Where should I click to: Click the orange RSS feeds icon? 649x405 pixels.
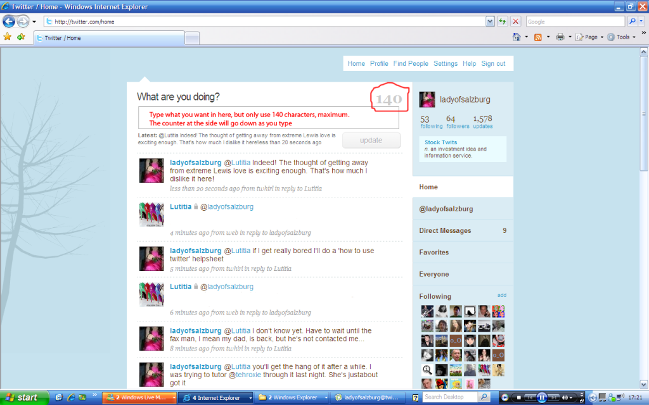pos(538,37)
